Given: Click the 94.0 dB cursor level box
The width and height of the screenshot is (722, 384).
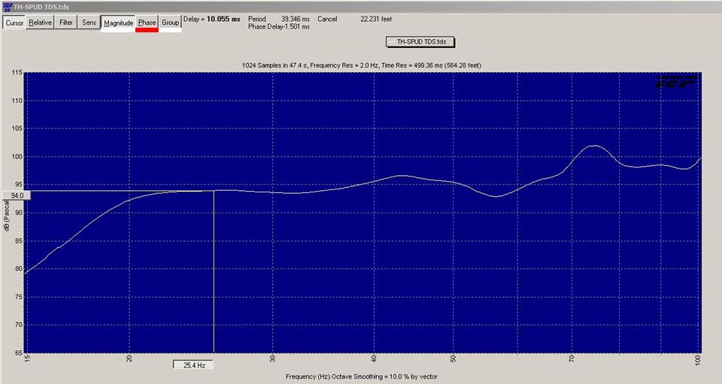Looking at the screenshot, I should click(x=17, y=195).
